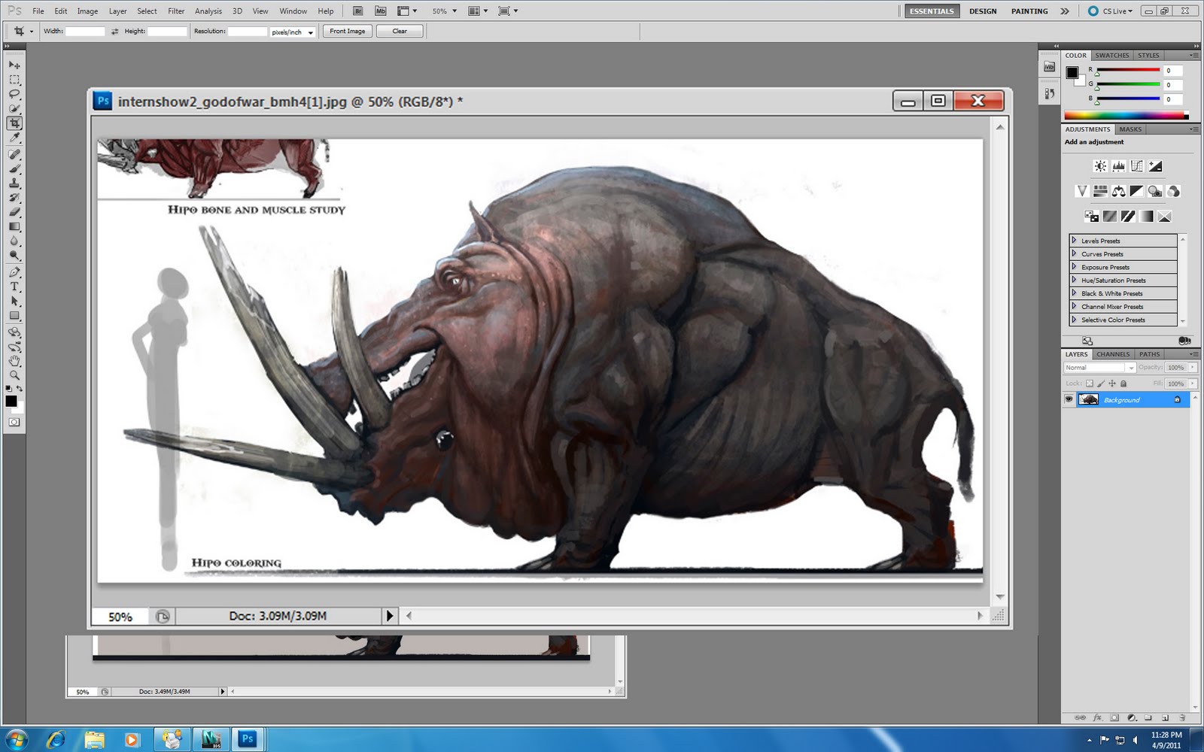Add a Brightness/Contrast adjustment
Screen dimensions: 1204x752
(x=1100, y=166)
